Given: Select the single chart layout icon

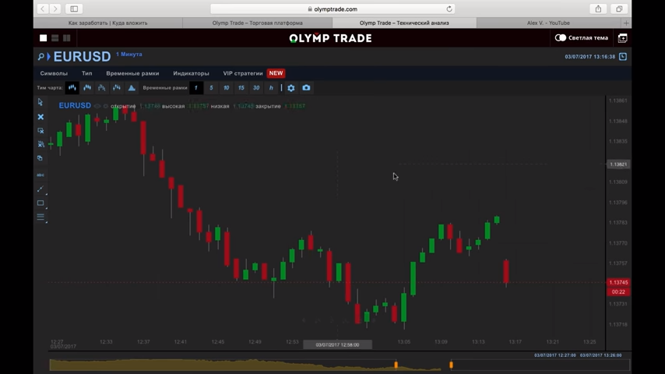Looking at the screenshot, I should (x=44, y=38).
